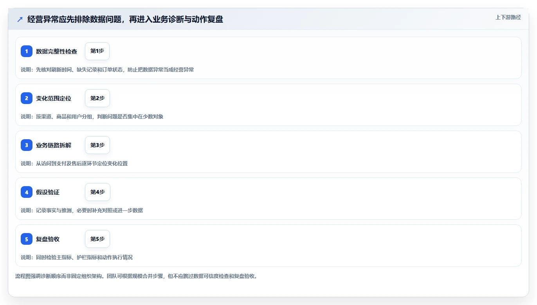Click the 上下游路径 label at top right
The width and height of the screenshot is (537, 305).
tap(508, 17)
